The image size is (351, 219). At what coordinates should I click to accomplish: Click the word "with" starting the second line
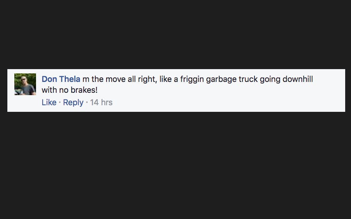tap(48, 90)
